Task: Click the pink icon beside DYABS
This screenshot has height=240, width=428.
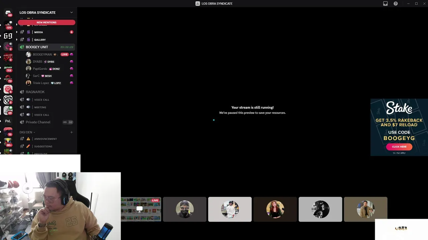Action: click(x=72, y=62)
